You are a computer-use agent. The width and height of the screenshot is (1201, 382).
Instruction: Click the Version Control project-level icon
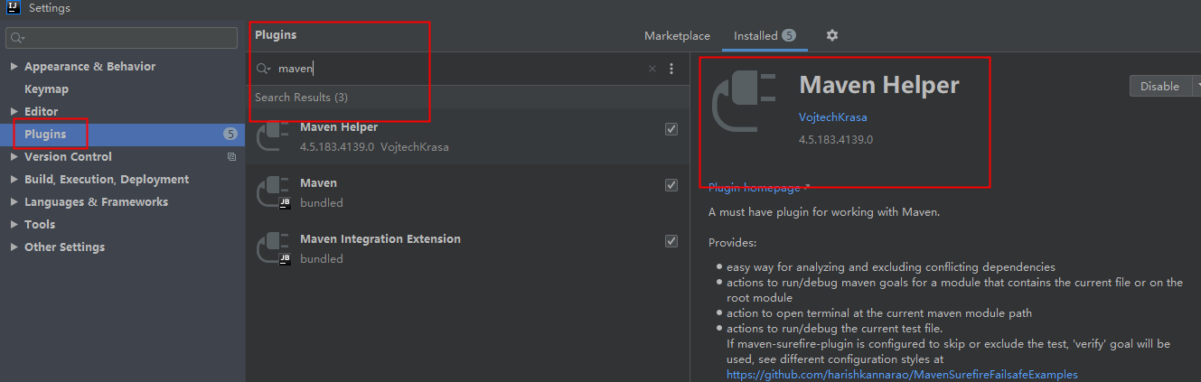tap(231, 157)
